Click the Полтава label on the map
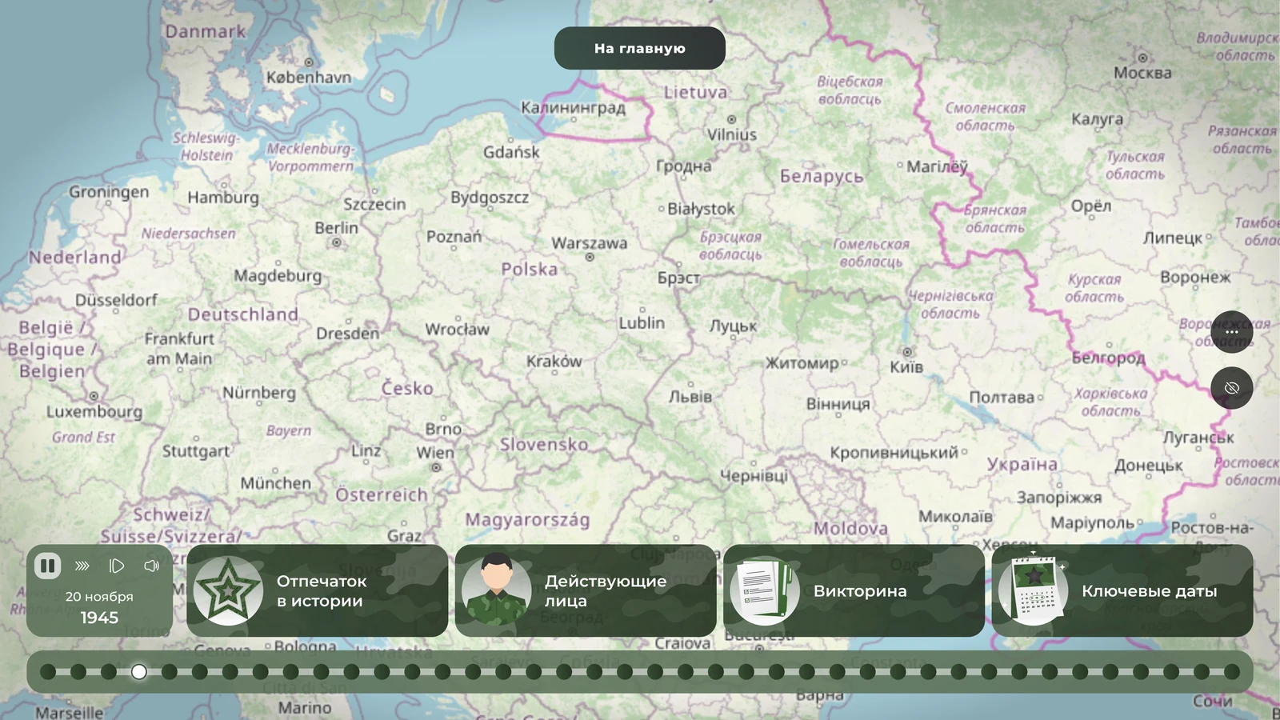The width and height of the screenshot is (1280, 720). (1002, 398)
